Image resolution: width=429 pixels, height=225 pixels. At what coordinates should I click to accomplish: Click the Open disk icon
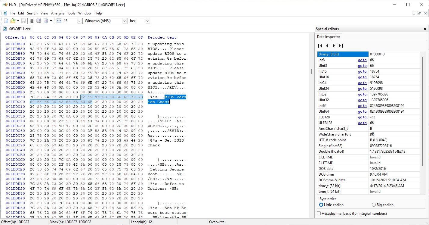[39, 21]
